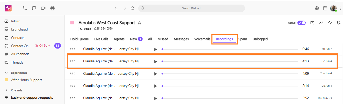Open the top-right three-dot menu
The image size is (343, 105).
[x=340, y=8]
